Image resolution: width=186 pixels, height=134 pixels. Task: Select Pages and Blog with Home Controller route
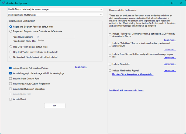coord(11,31)
